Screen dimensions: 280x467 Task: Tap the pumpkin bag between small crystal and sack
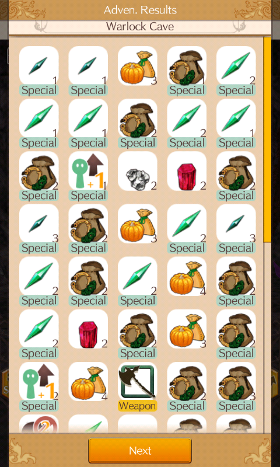138,66
